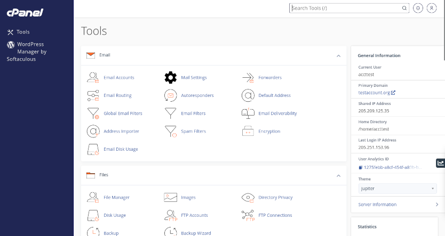Open the File Manager icon
The width and height of the screenshot is (445, 236).
93,197
